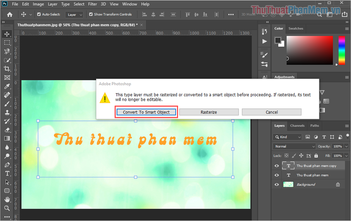
Task: Select the History Brush tool
Action: pyautogui.click(x=7, y=121)
